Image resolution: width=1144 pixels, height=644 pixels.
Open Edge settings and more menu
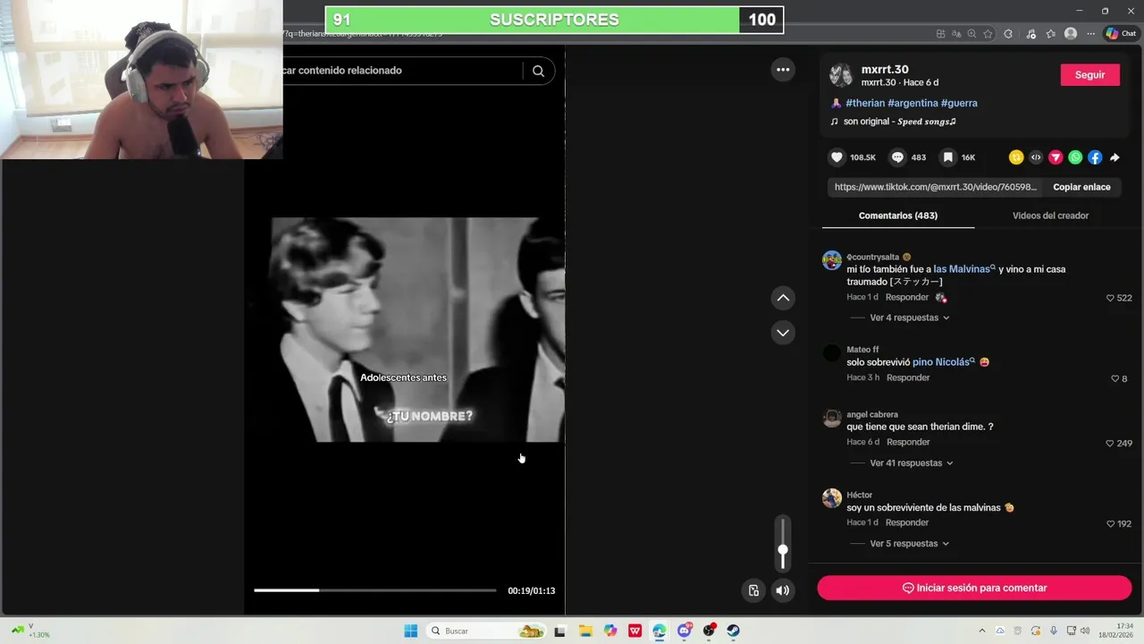[x=1090, y=34]
